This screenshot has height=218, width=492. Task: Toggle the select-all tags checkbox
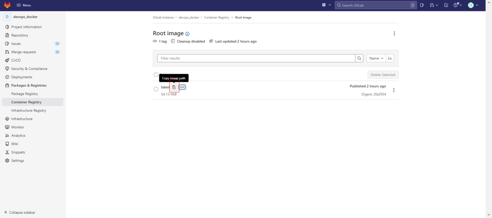point(156,75)
